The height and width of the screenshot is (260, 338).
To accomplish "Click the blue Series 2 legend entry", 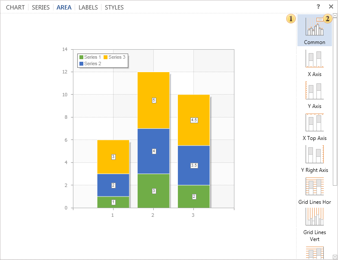I will pos(90,63).
